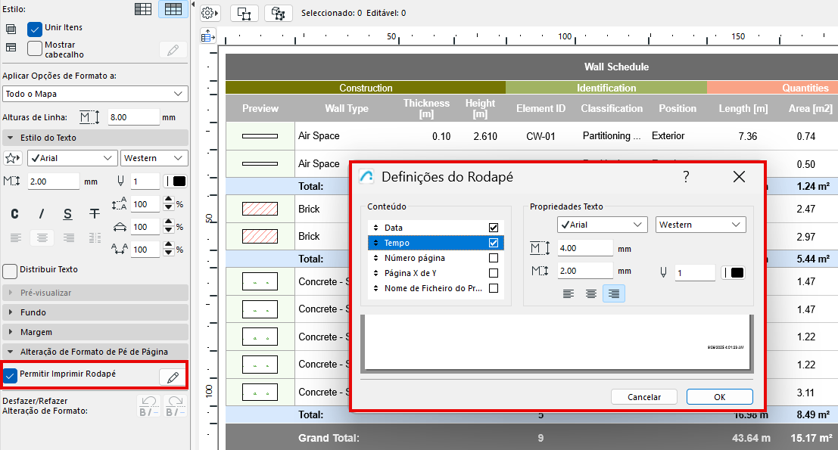The image size is (838, 450).
Task: Open the settings gear menu in the toolbar
Action: pyautogui.click(x=209, y=12)
